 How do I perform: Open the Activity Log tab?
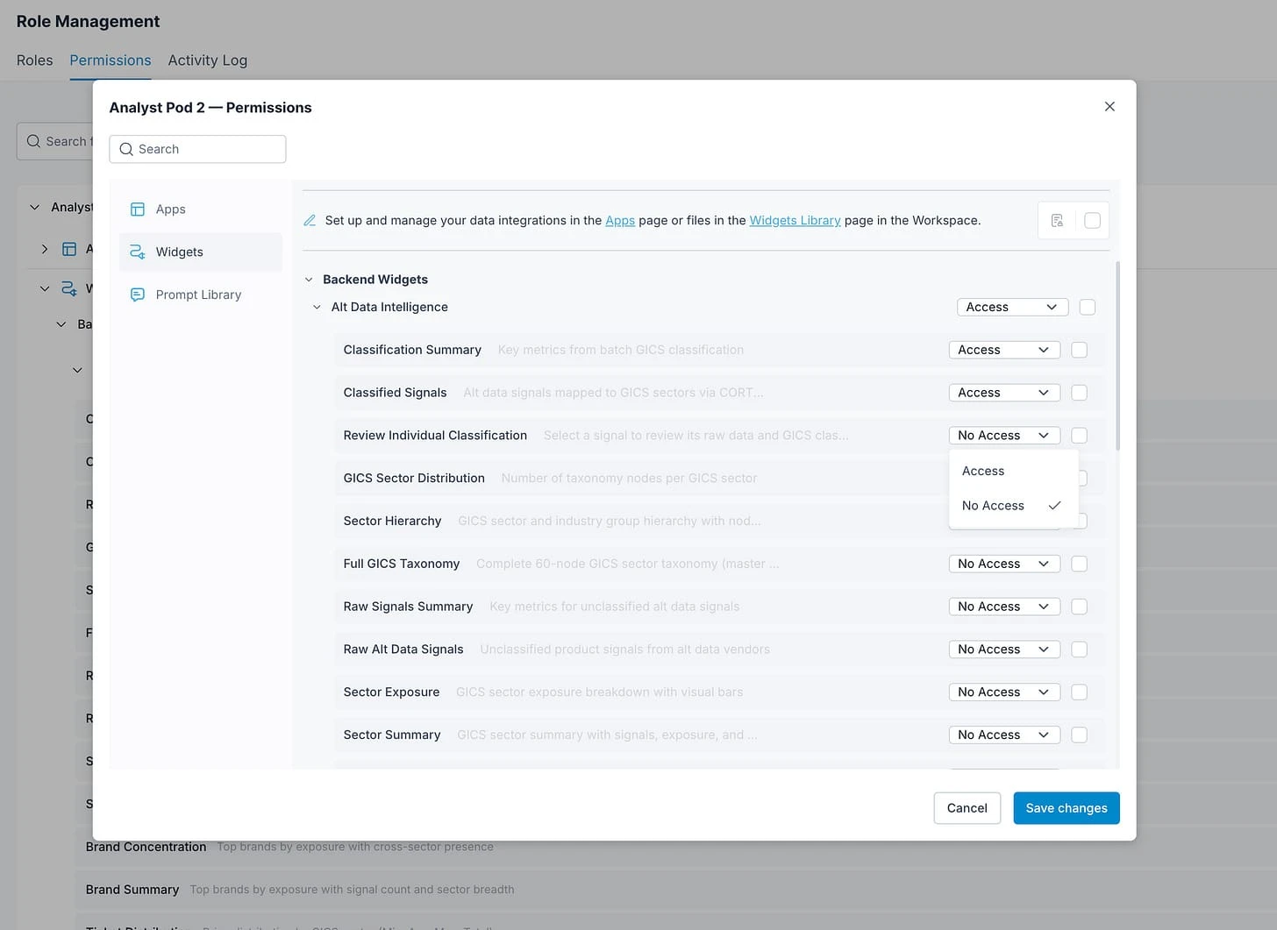coord(207,60)
